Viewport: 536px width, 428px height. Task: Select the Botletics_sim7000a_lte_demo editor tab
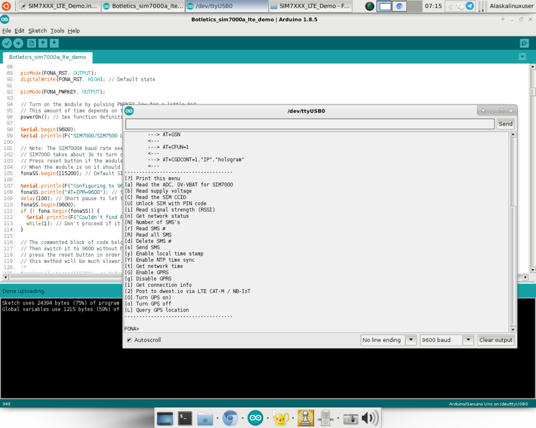pos(47,57)
